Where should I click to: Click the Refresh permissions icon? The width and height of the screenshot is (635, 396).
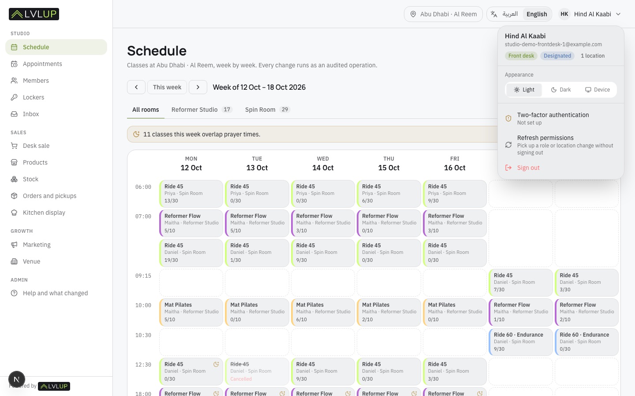508,145
